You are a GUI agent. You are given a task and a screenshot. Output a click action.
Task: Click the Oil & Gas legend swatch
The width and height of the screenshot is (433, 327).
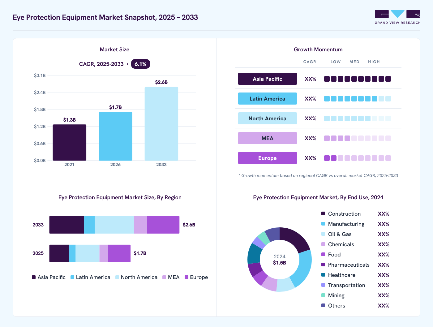323,234
